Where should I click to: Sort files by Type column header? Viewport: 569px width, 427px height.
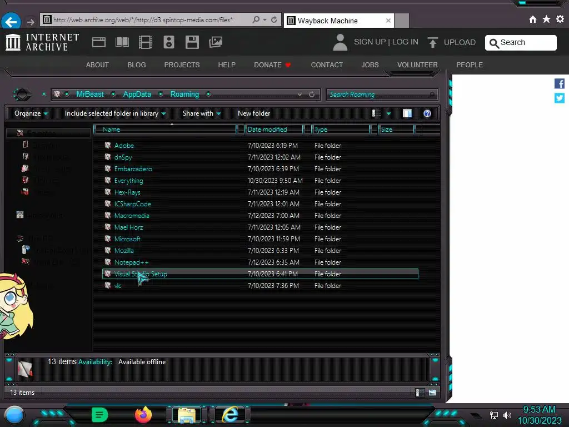point(341,129)
